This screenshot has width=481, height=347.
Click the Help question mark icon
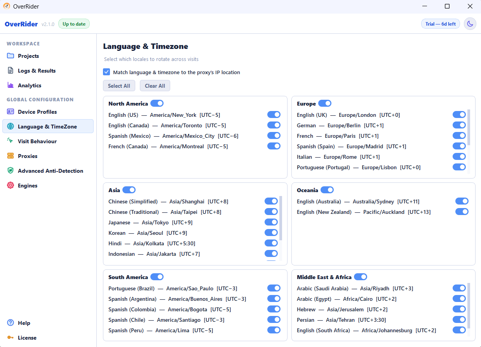pyautogui.click(x=10, y=323)
